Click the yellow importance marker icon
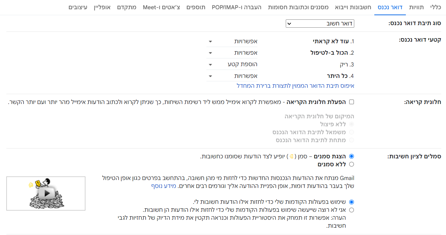Viewport: 446px width, 235px height. tap(291, 156)
